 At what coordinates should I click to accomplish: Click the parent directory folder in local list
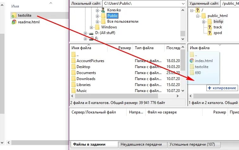tap(73, 55)
